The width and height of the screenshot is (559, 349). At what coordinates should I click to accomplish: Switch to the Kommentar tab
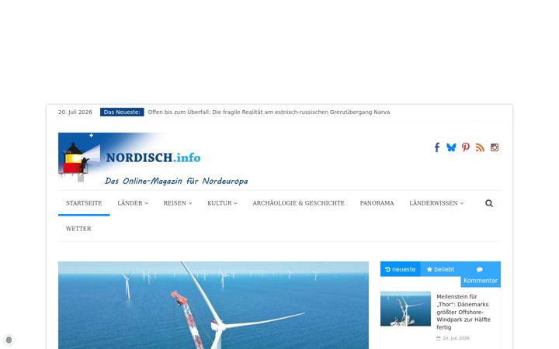481,275
